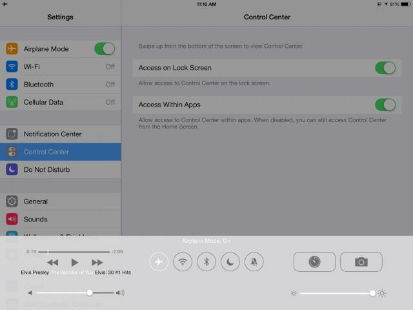This screenshot has width=413, height=310.
Task: Enable Wi-Fi from Control Center panel
Action: [x=183, y=262]
